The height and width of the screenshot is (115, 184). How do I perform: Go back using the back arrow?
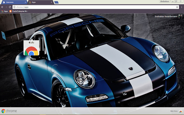(2, 7)
